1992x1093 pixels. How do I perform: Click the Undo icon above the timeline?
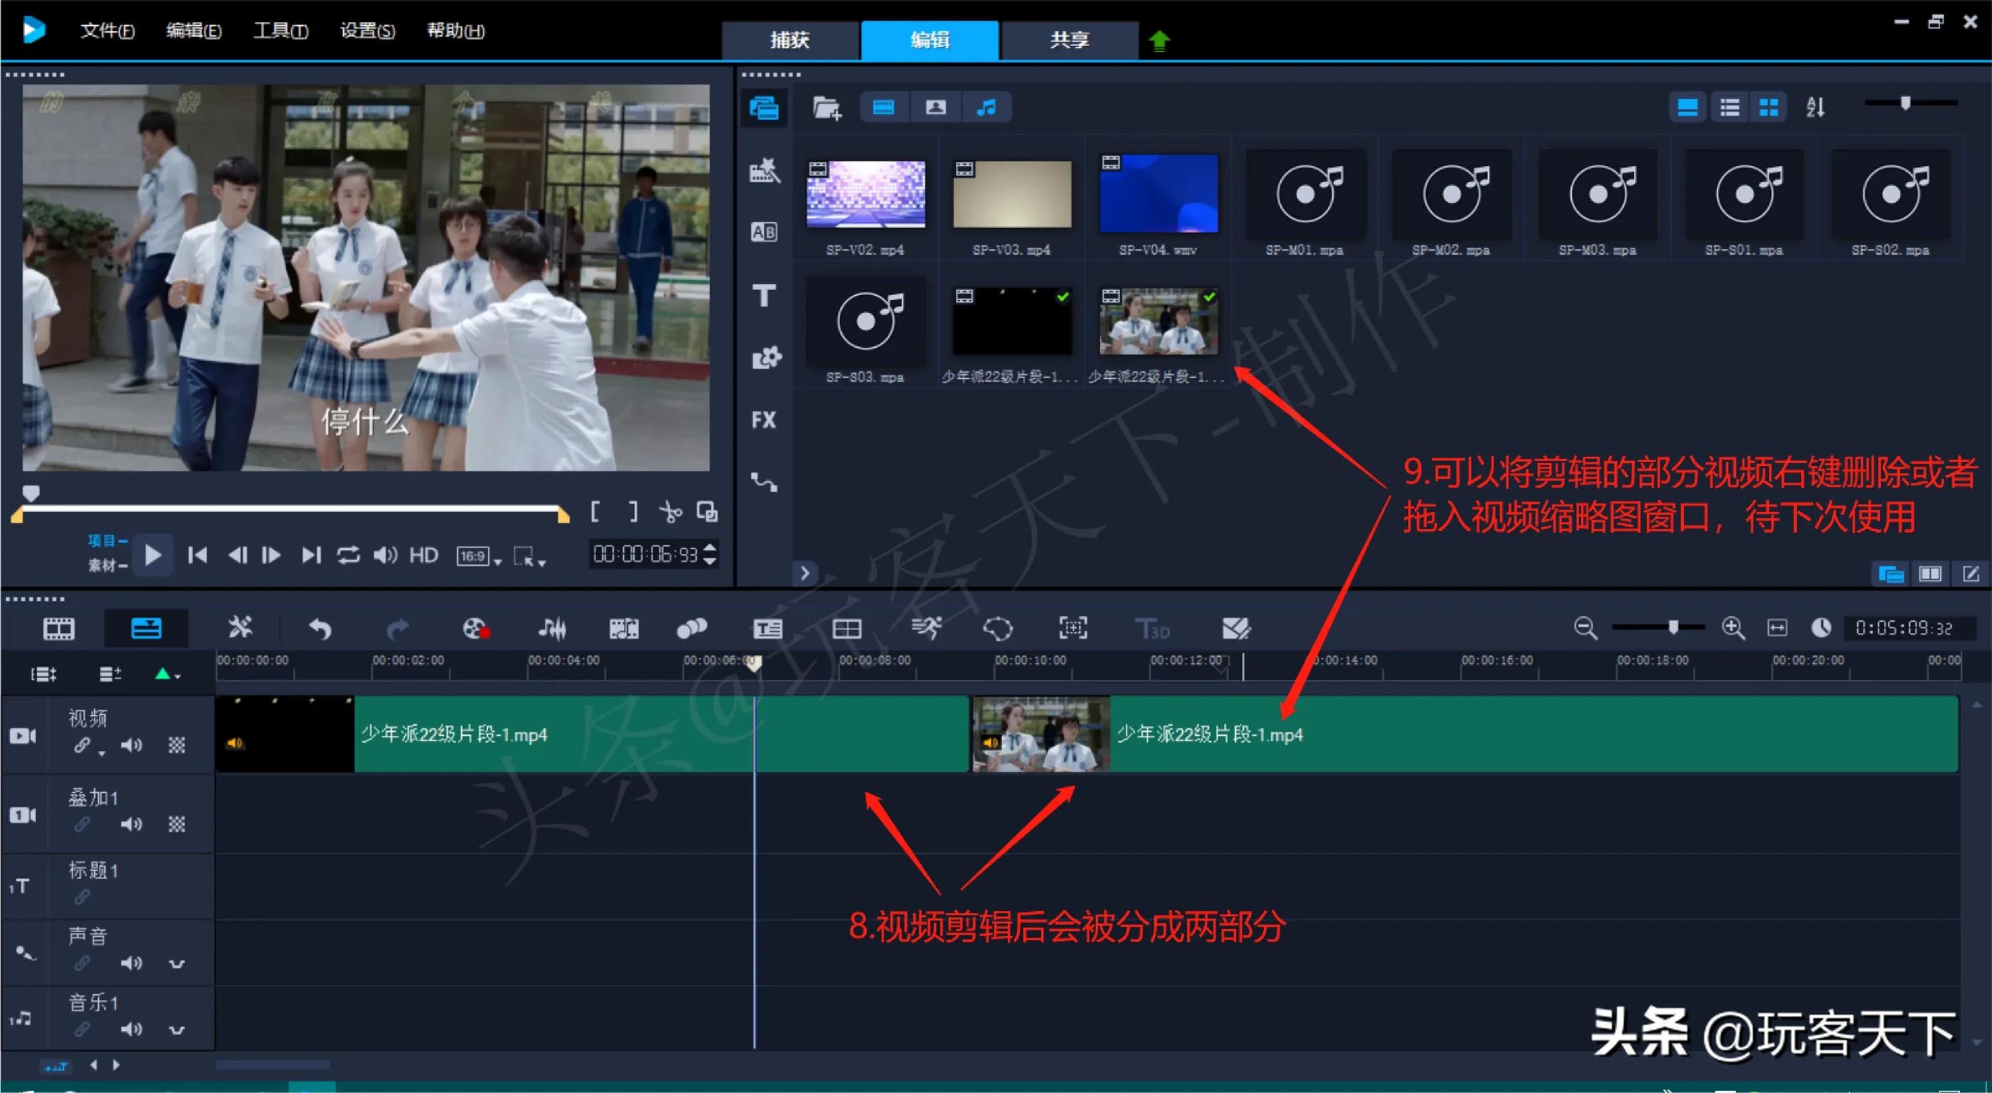point(319,628)
